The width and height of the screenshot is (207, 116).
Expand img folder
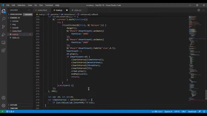(x=14, y=24)
